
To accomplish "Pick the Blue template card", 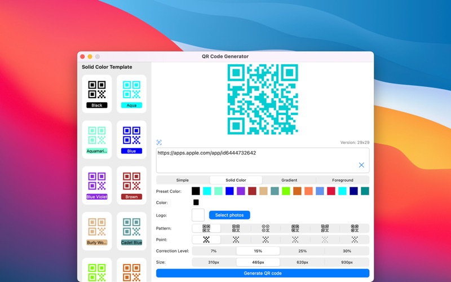I will (131, 139).
